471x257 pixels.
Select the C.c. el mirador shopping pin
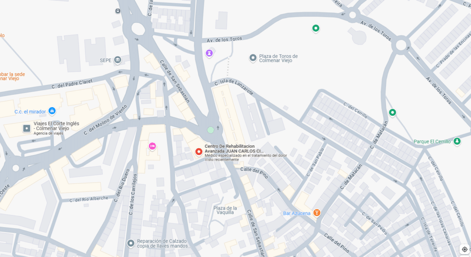(52, 111)
